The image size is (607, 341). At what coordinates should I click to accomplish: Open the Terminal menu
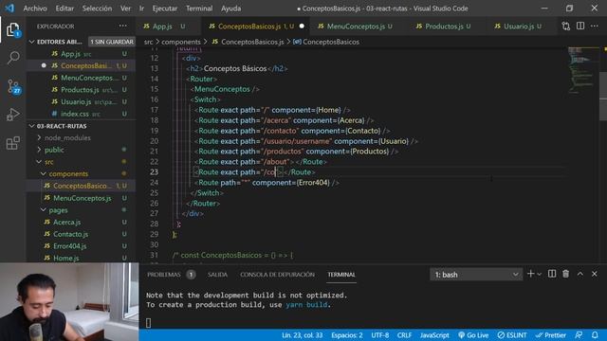click(x=199, y=9)
